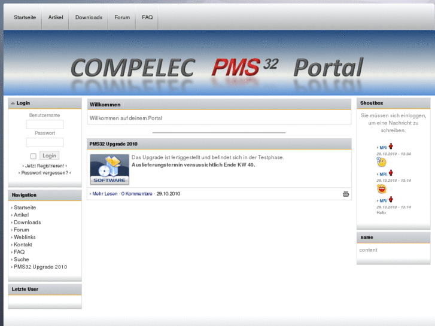
Task: Click the 'Hallo' shout message text
Action: 381,213
